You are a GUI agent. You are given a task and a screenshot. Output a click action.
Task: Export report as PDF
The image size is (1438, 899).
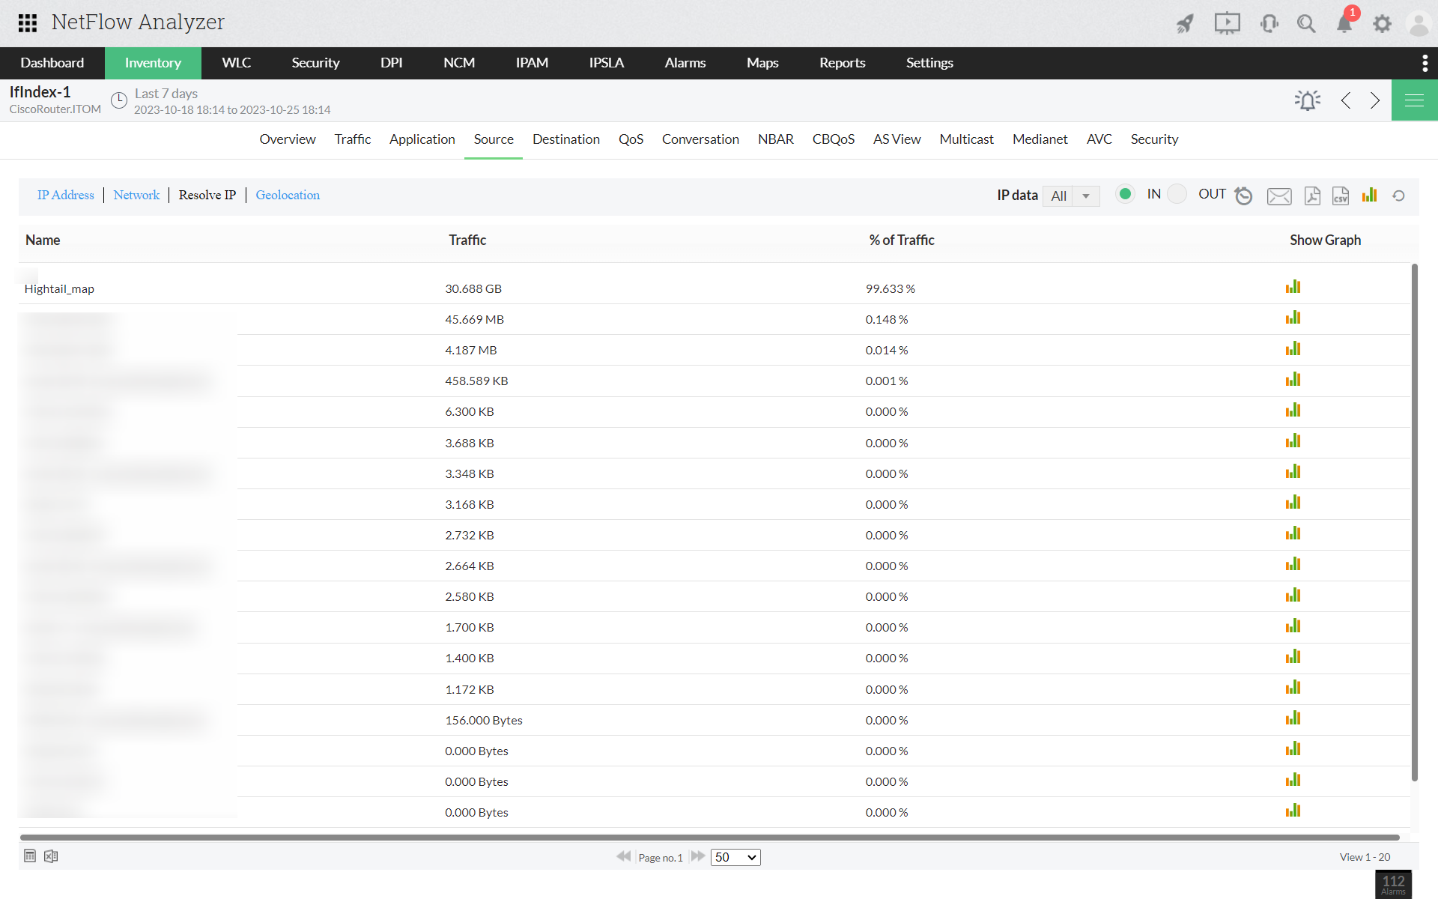coord(1311,196)
